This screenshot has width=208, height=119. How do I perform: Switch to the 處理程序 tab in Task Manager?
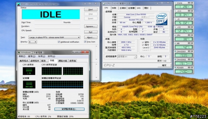pyautogui.click(x=35, y=61)
